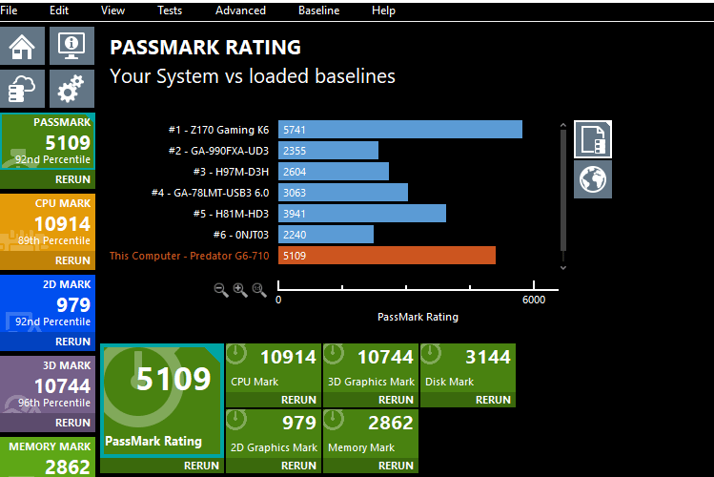Open the Edit menu
The width and height of the screenshot is (714, 477).
pyautogui.click(x=59, y=10)
